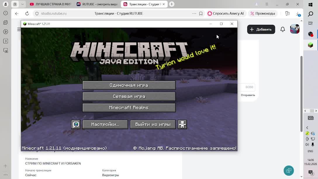The image size is (318, 179).
Task: Open RUTUBE notifications bell
Action: click(283, 29)
